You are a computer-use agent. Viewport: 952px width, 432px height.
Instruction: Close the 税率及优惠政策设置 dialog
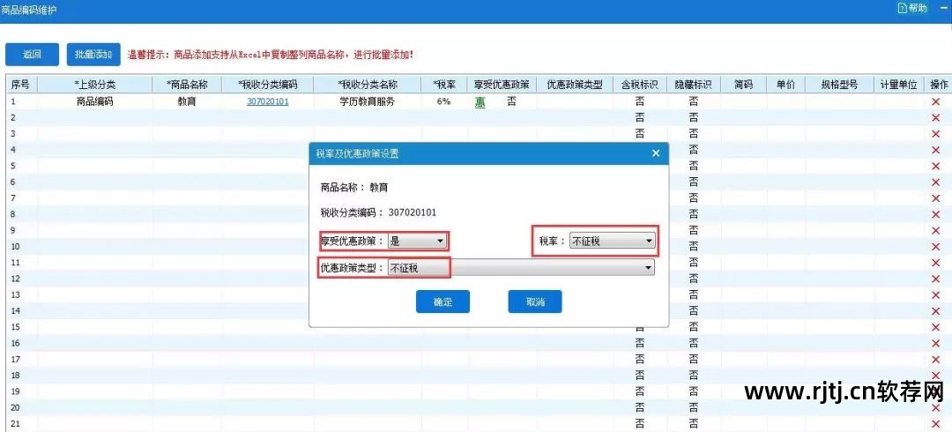(656, 153)
